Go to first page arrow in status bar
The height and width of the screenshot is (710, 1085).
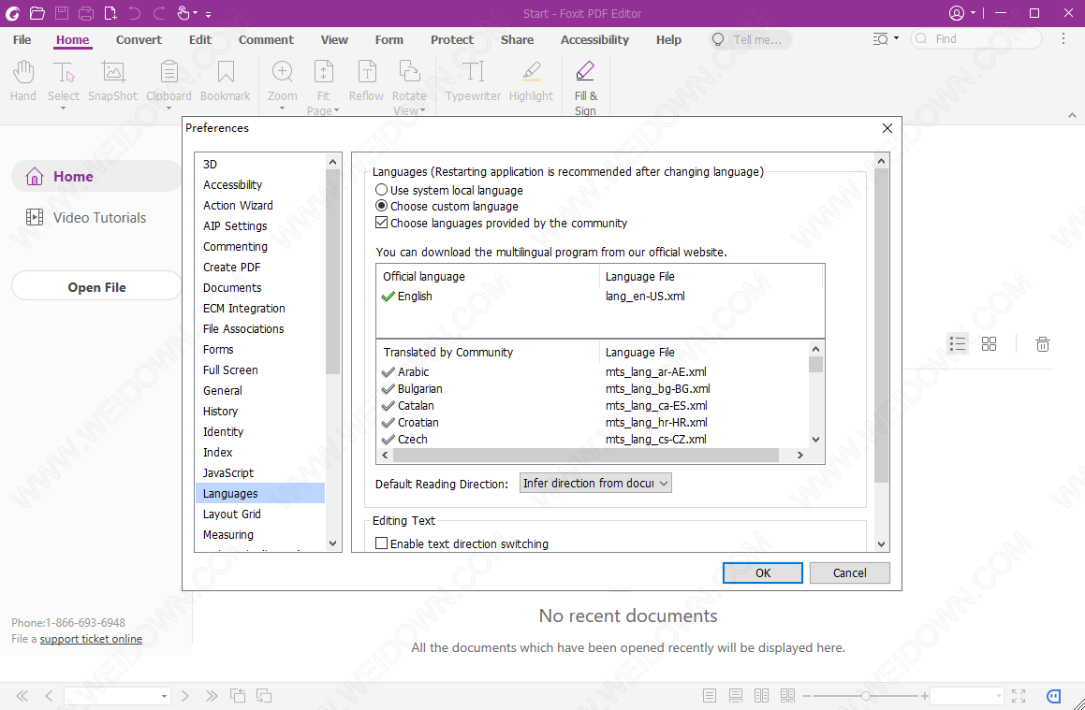point(22,695)
